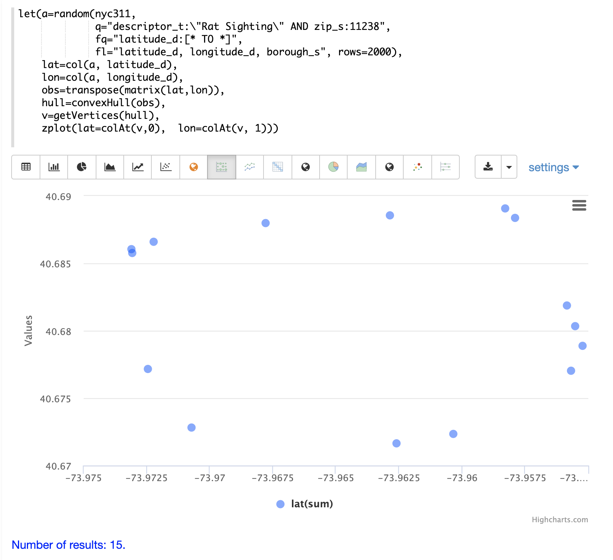
Task: Open the orange globe map visualization
Action: (x=194, y=167)
